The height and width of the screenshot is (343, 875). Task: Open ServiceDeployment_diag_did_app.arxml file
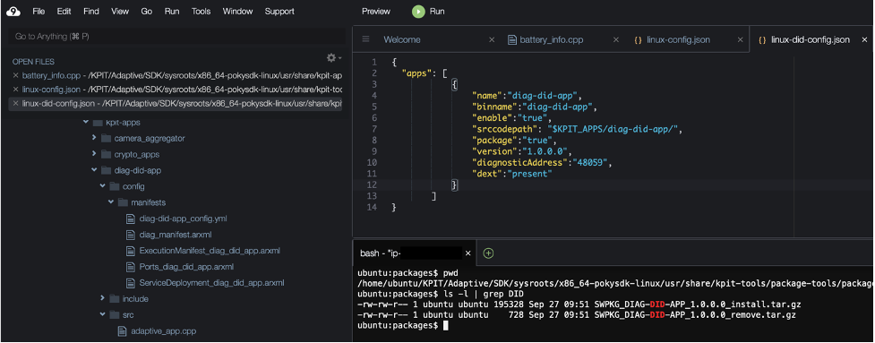click(212, 283)
